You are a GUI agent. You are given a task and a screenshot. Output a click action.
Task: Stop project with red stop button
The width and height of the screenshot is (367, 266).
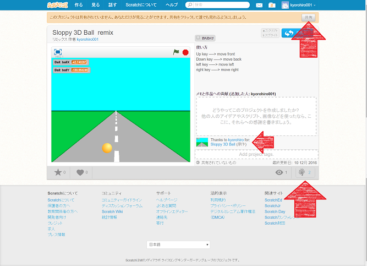pyautogui.click(x=185, y=52)
